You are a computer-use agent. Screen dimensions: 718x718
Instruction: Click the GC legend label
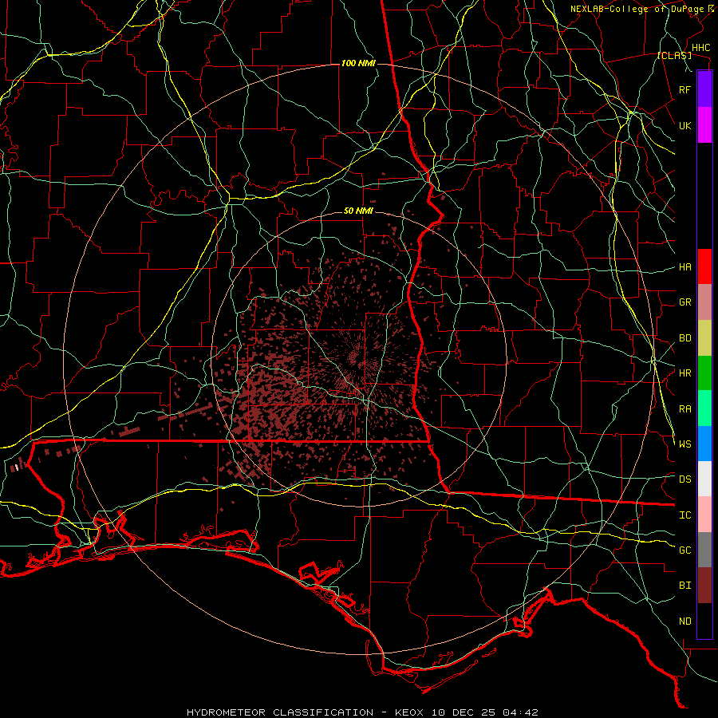point(685,550)
